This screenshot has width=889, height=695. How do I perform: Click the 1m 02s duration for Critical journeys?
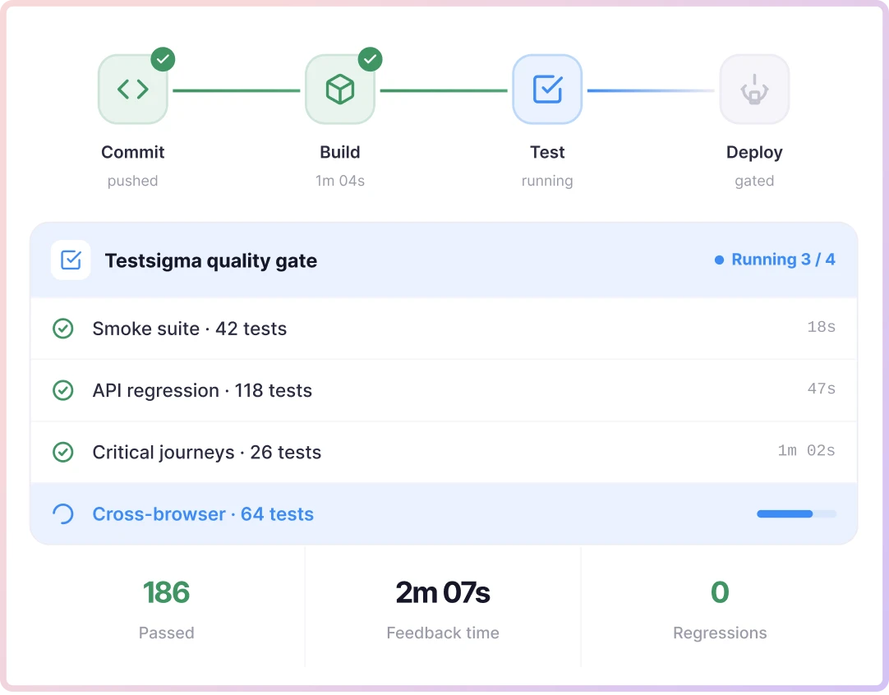coord(806,450)
